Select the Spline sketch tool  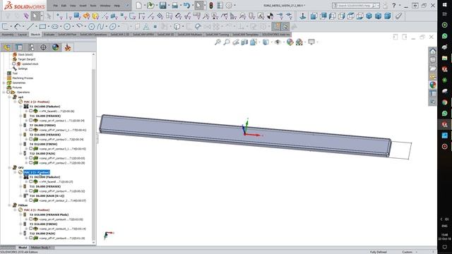coord(100,27)
